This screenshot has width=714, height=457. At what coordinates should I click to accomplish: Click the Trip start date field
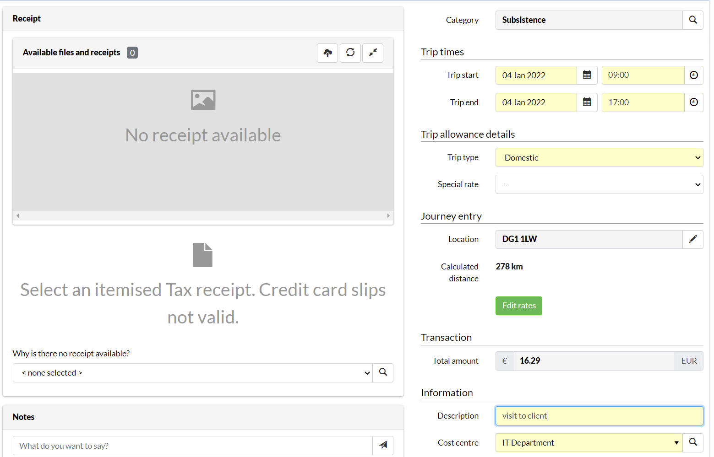536,75
